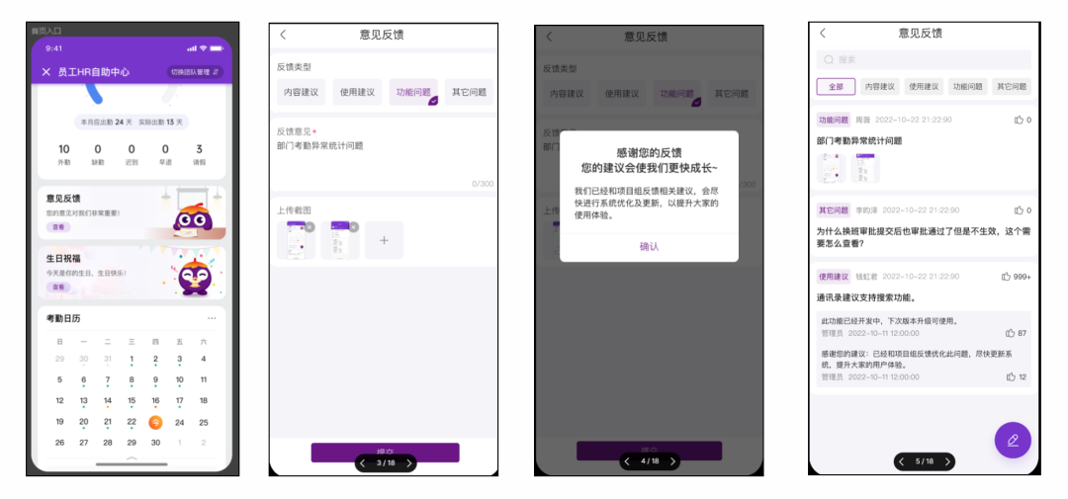Go back from the feedback list screen

pyautogui.click(x=823, y=34)
